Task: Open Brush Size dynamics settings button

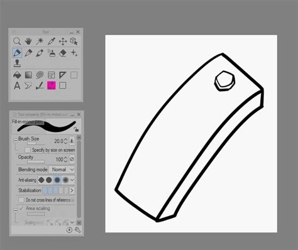Action: coord(72,141)
